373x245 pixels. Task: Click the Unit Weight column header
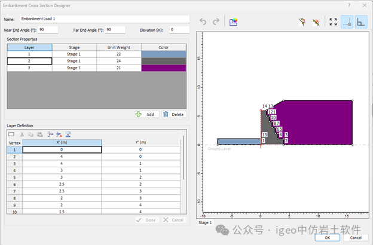(119, 47)
